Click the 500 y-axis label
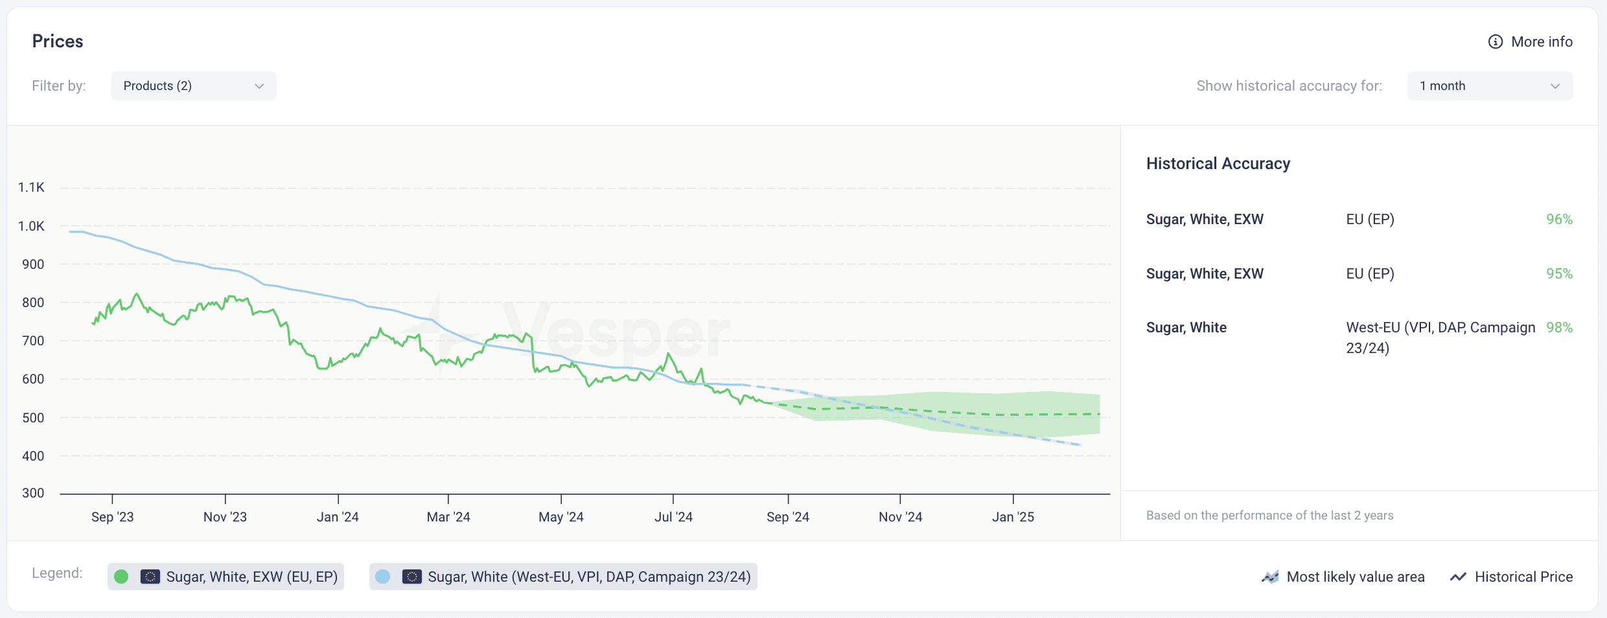The width and height of the screenshot is (1607, 618). [33, 418]
